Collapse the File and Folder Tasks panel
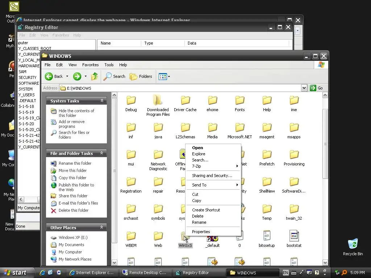The image size is (371, 278). [x=102, y=153]
